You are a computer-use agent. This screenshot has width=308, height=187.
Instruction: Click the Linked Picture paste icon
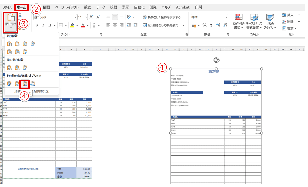[33, 83]
